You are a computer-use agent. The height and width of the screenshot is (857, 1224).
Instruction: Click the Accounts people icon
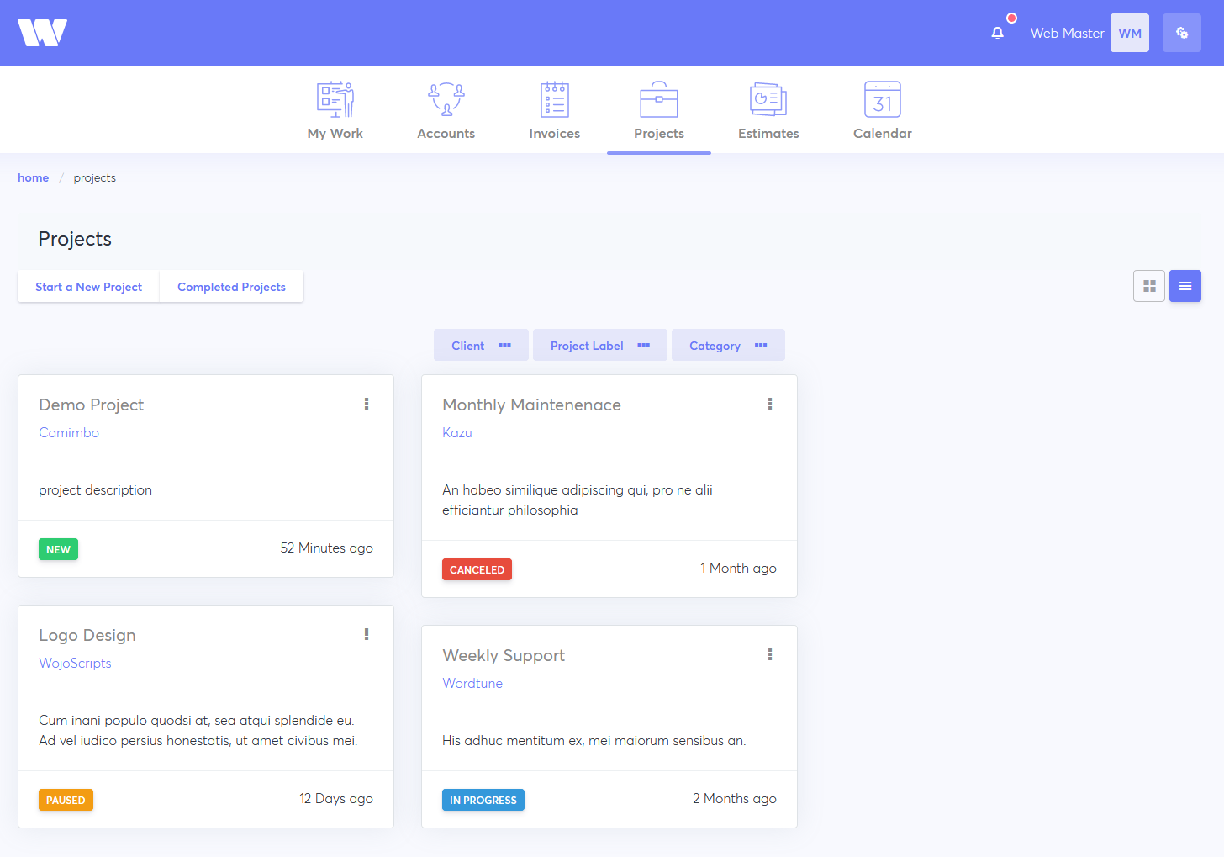446,99
